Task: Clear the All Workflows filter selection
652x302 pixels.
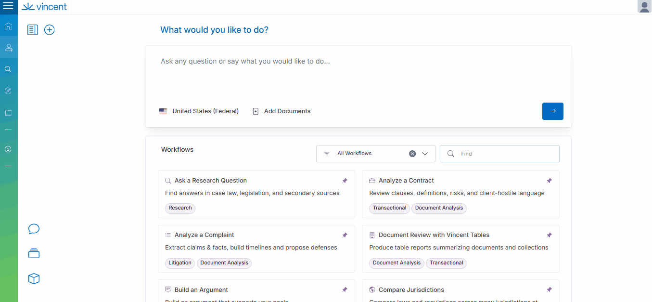Action: coord(412,154)
